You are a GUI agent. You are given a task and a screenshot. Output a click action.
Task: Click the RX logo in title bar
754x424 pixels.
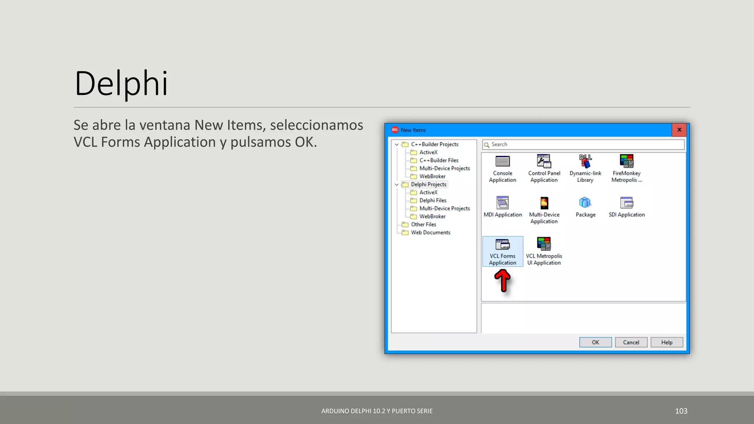pyautogui.click(x=395, y=130)
